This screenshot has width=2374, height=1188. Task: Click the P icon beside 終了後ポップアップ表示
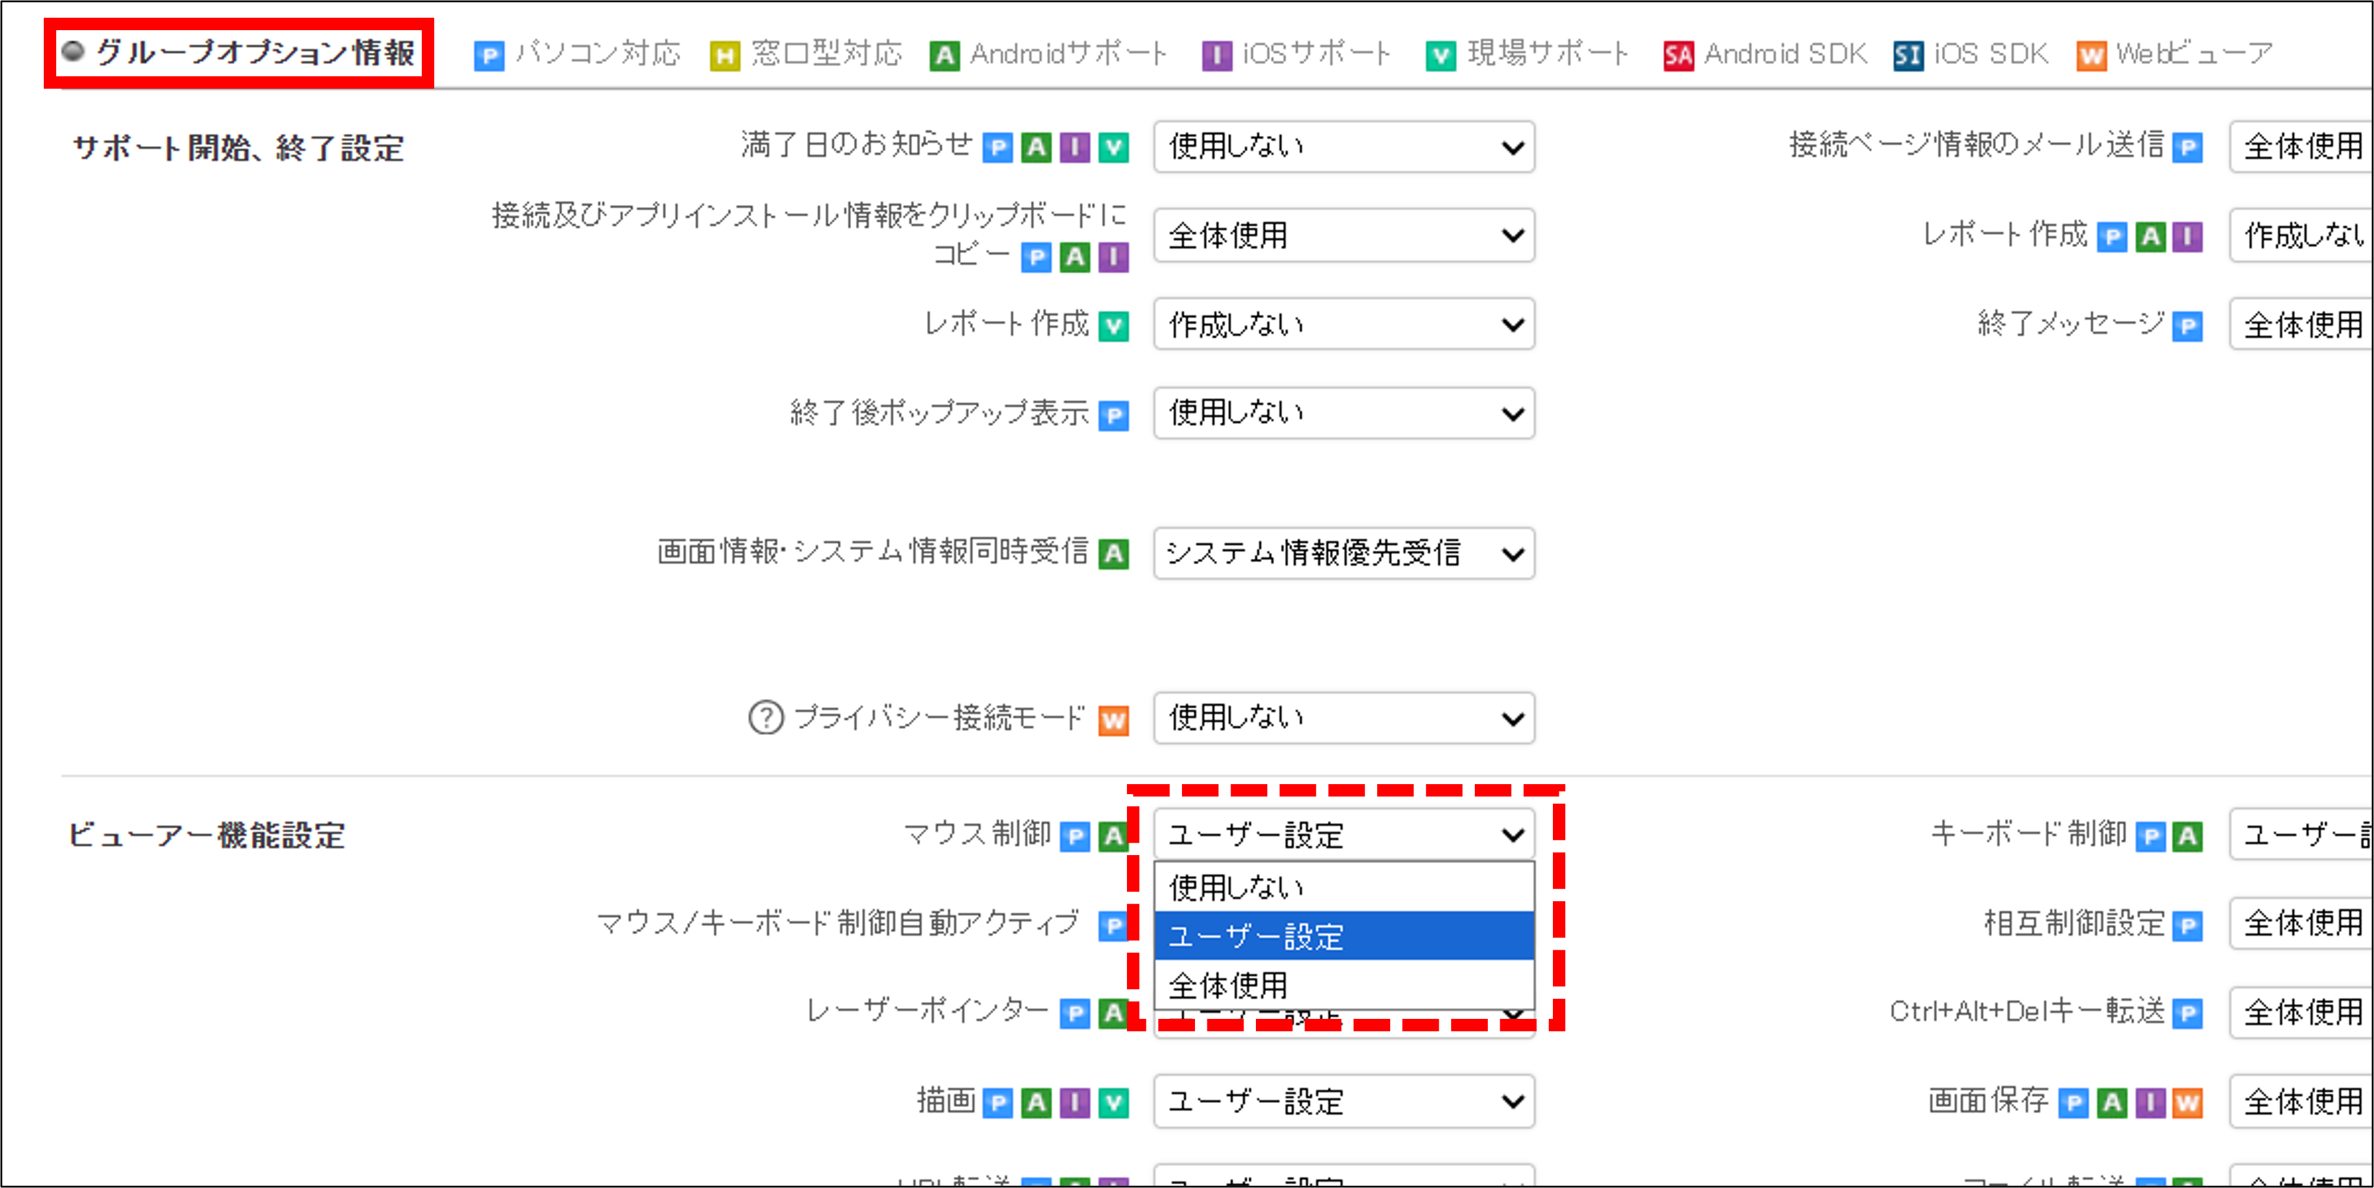1113,415
